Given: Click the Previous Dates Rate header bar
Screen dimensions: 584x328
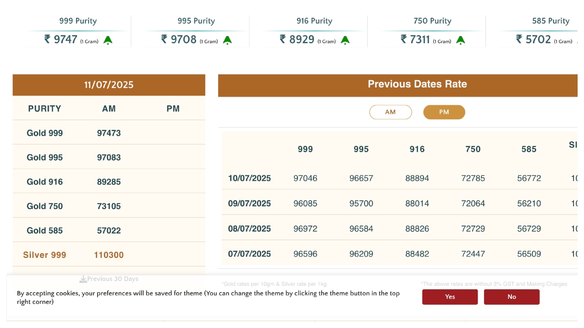Looking at the screenshot, I should [417, 84].
